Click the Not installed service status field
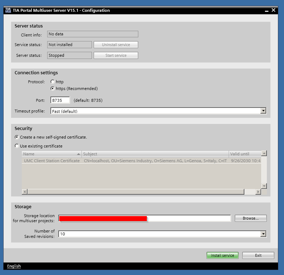Screen dimensions: 284x275 (69, 45)
